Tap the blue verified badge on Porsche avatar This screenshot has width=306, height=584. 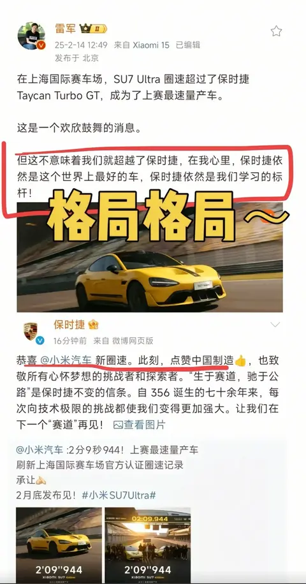tap(40, 340)
